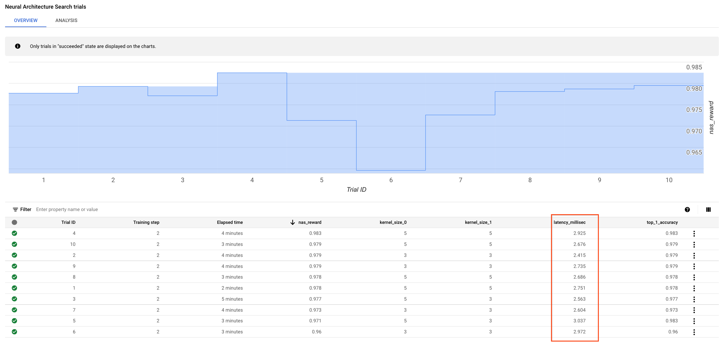Click the info icon in the succeeded-trials banner
The height and width of the screenshot is (345, 726).
point(18,46)
